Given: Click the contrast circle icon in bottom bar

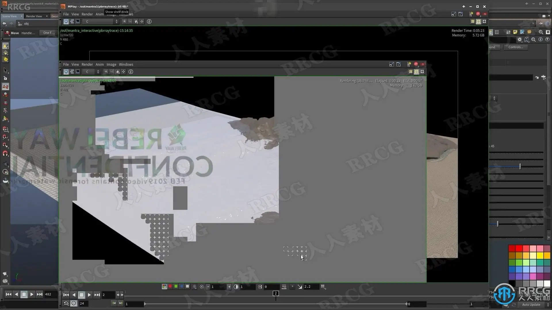Looking at the screenshot, I should tap(236, 287).
